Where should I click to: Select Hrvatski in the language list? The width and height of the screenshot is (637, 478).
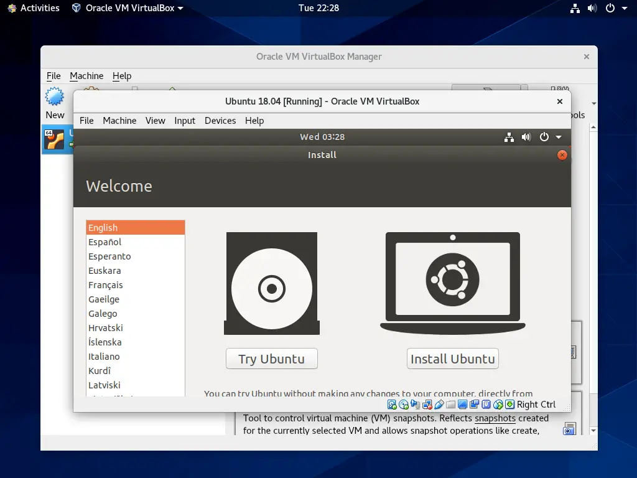(136, 327)
